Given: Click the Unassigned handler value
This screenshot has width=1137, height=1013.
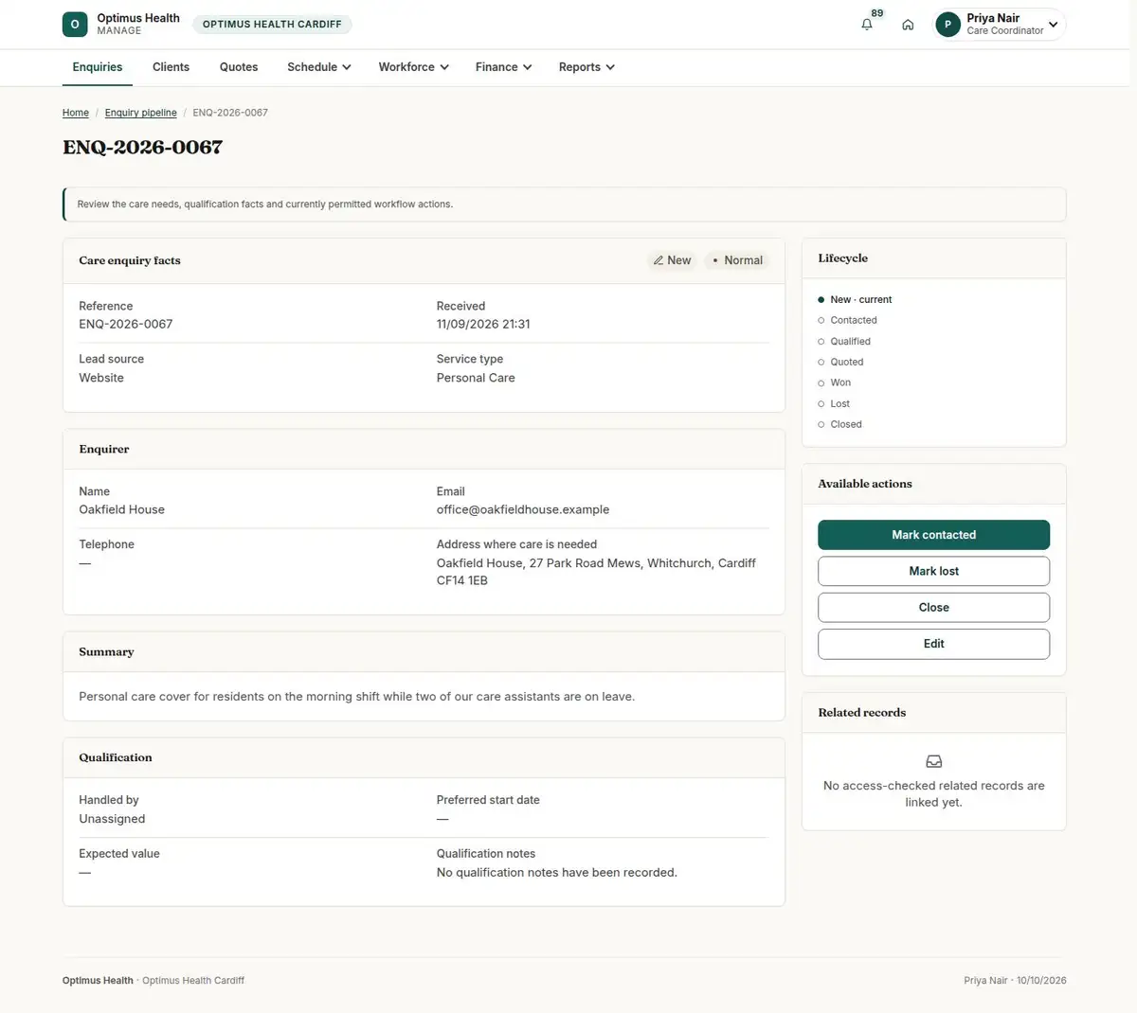Looking at the screenshot, I should click(x=112, y=819).
